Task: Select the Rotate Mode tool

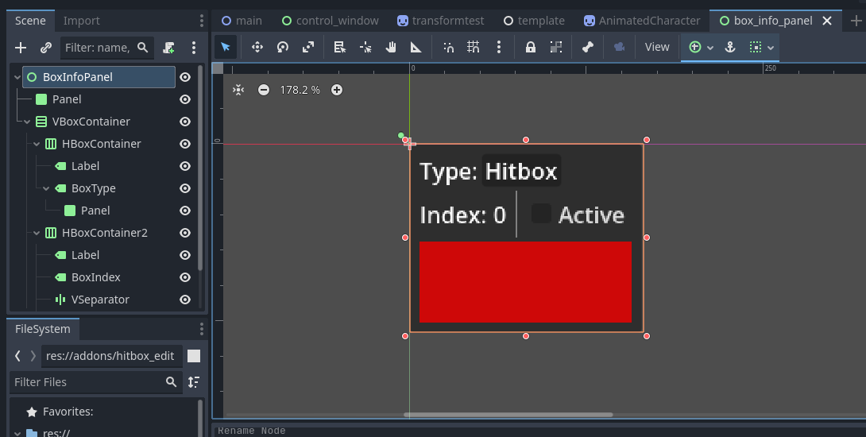Action: click(x=283, y=48)
